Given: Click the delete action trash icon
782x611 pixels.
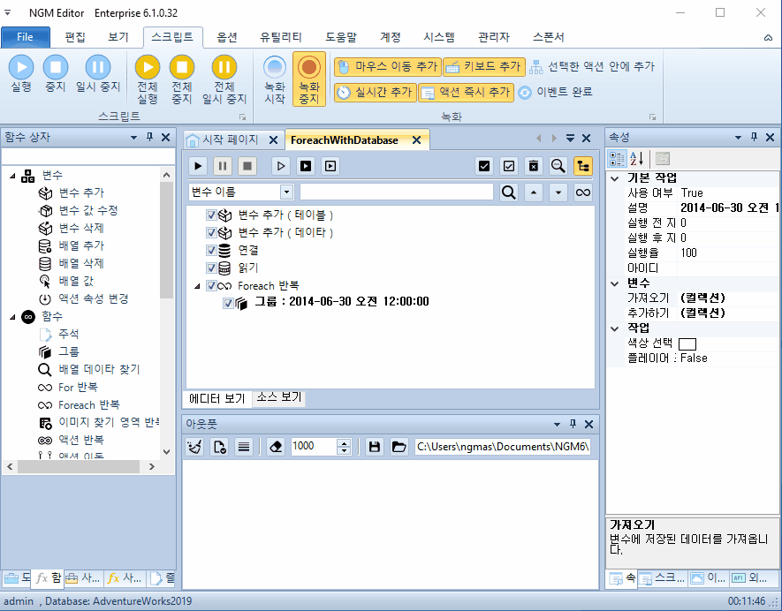Looking at the screenshot, I should 533,166.
